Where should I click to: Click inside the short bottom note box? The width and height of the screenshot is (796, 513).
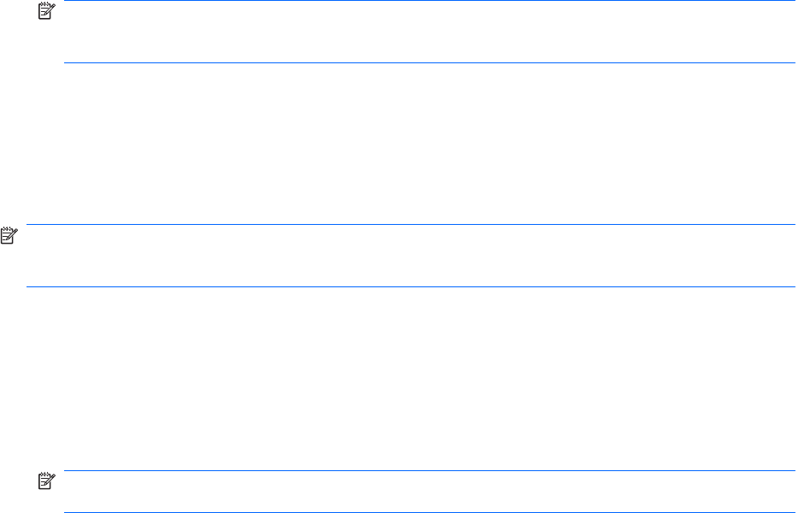pyautogui.click(x=429, y=491)
